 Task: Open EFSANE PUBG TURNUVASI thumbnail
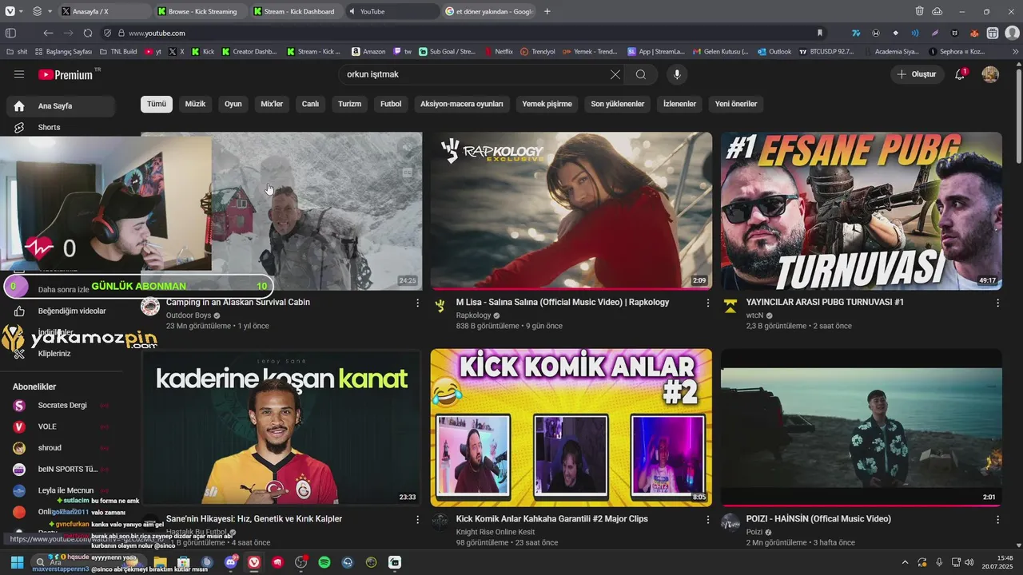(861, 211)
